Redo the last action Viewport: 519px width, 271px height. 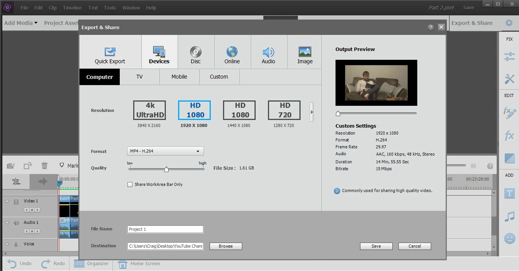pos(53,264)
